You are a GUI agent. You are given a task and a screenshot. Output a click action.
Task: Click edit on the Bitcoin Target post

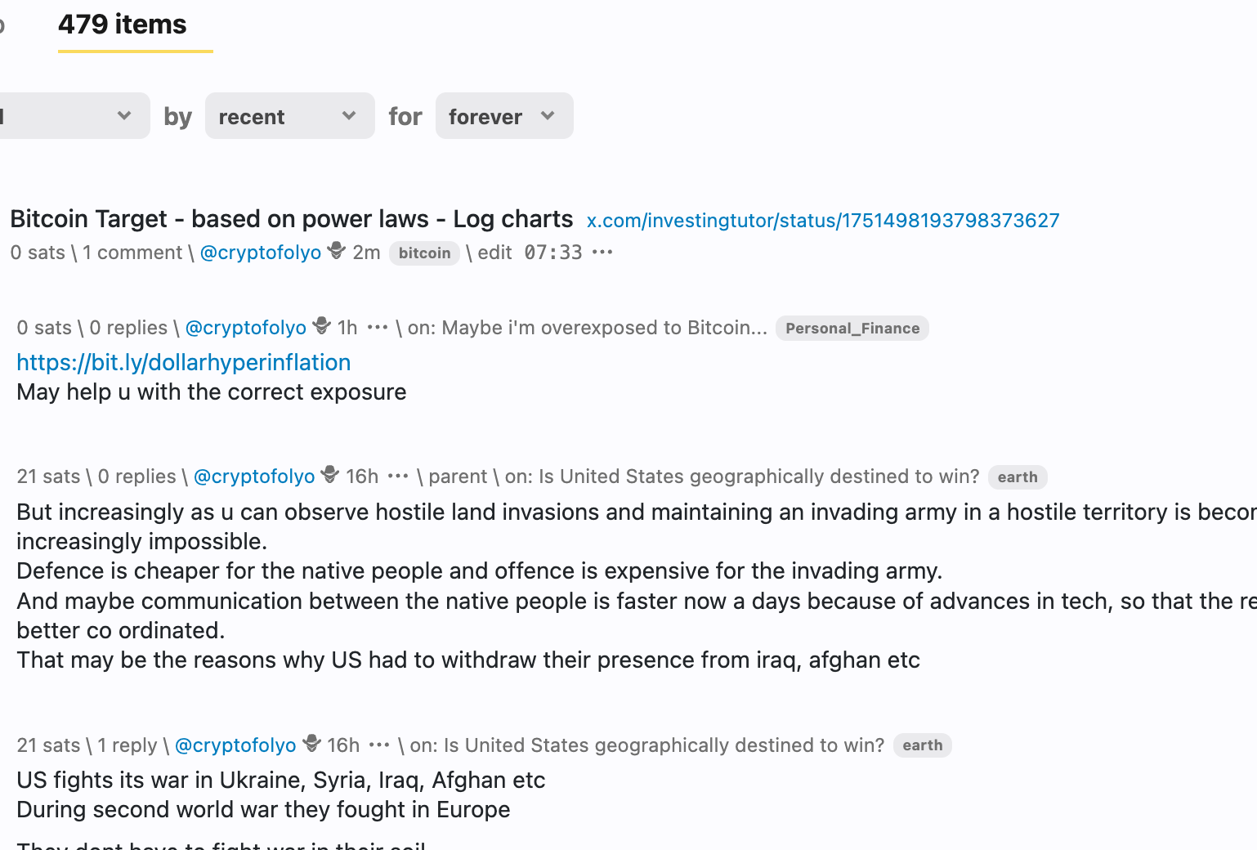click(494, 253)
